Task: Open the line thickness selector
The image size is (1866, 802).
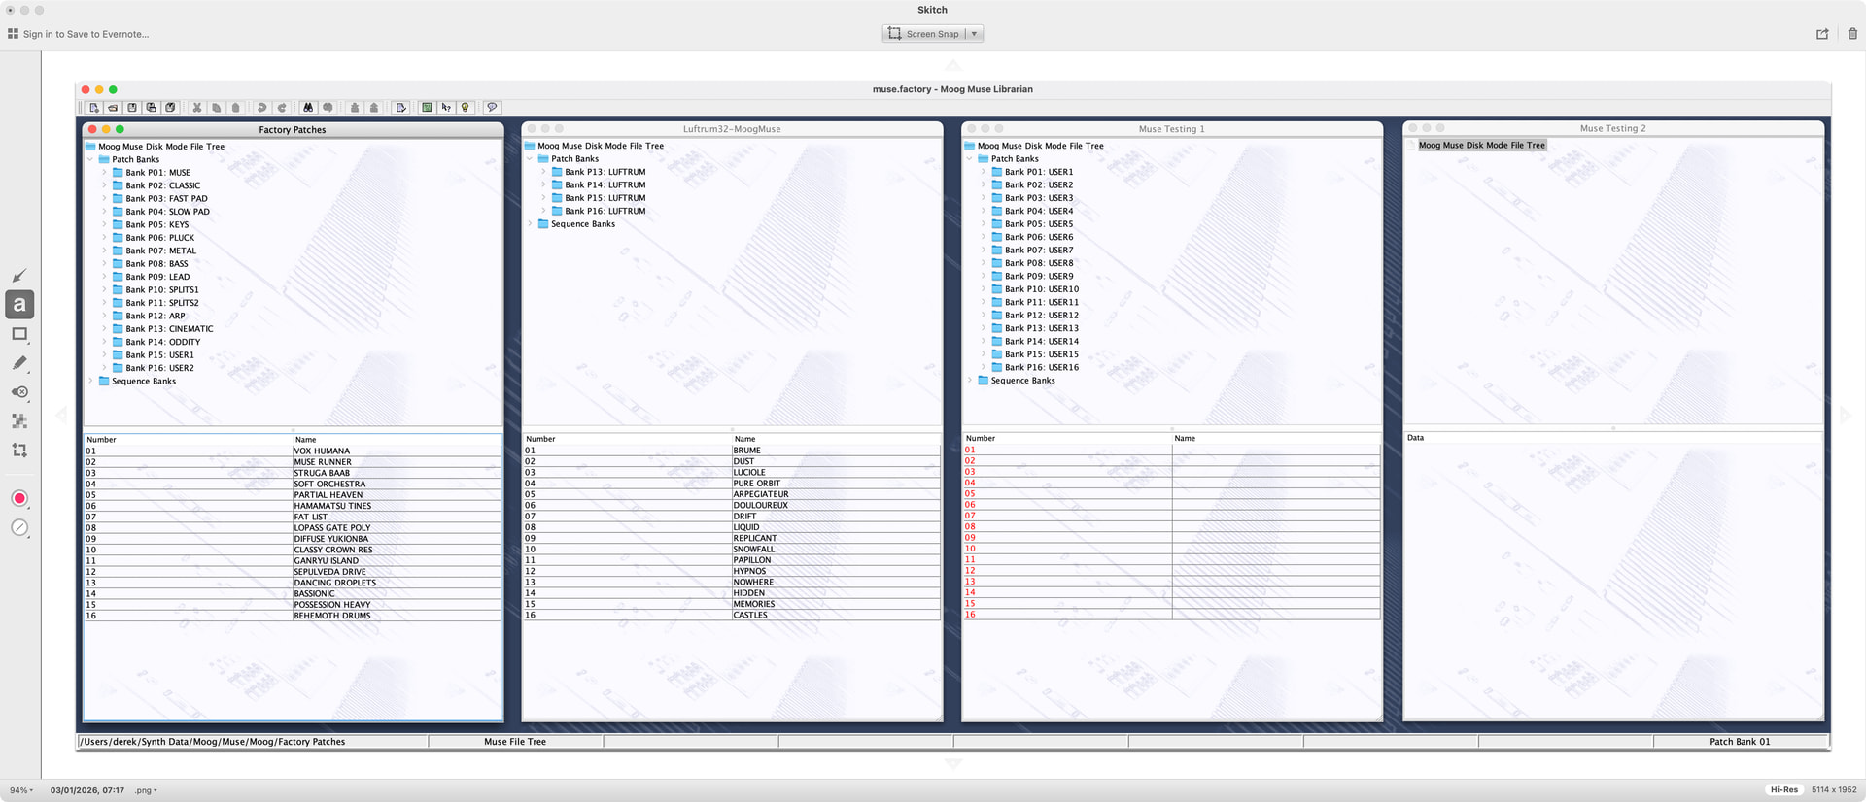Action: tap(19, 527)
